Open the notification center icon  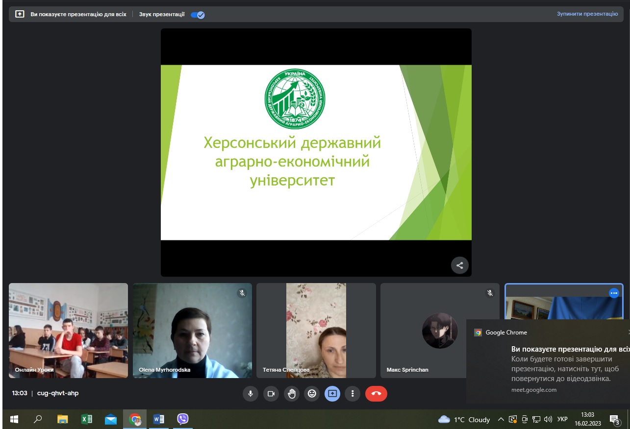pyautogui.click(x=615, y=420)
